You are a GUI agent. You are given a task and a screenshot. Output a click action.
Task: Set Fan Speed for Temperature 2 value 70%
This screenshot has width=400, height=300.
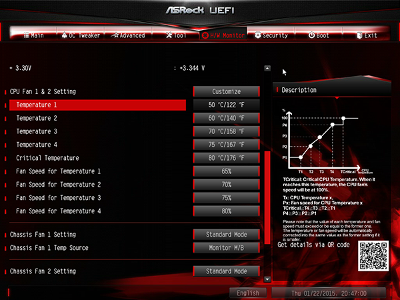coord(226,185)
